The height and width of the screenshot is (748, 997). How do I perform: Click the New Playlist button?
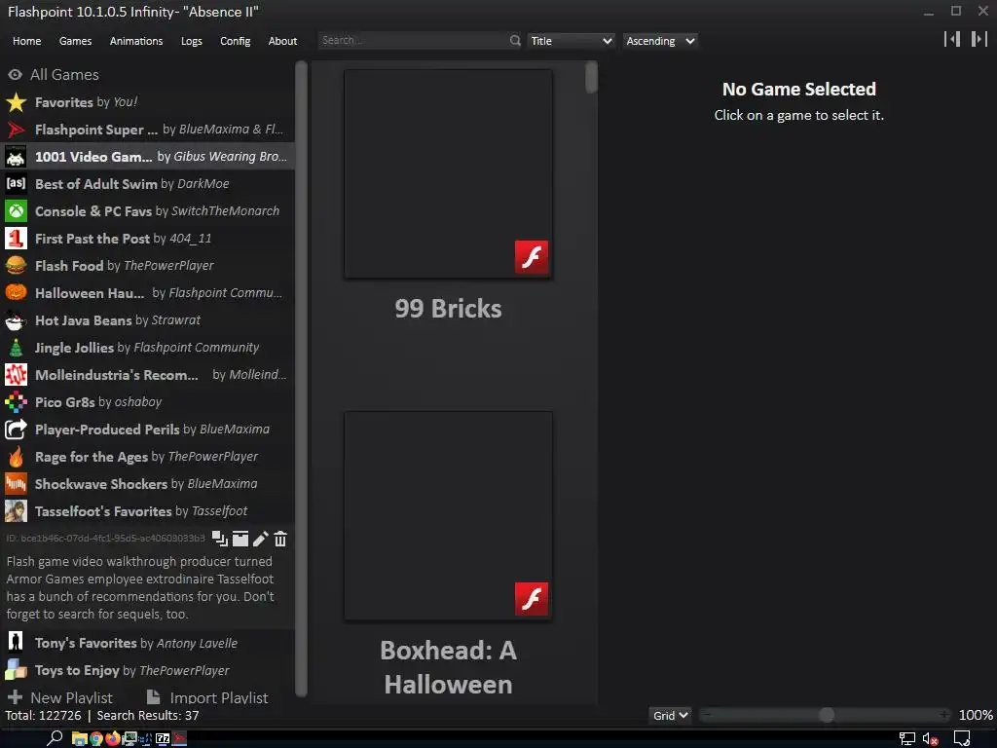(x=60, y=697)
